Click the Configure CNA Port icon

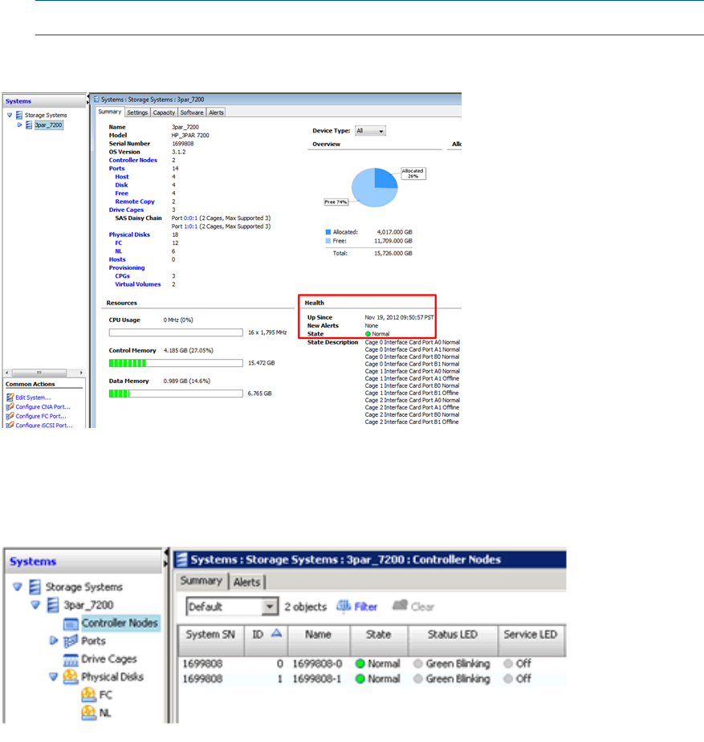click(10, 406)
